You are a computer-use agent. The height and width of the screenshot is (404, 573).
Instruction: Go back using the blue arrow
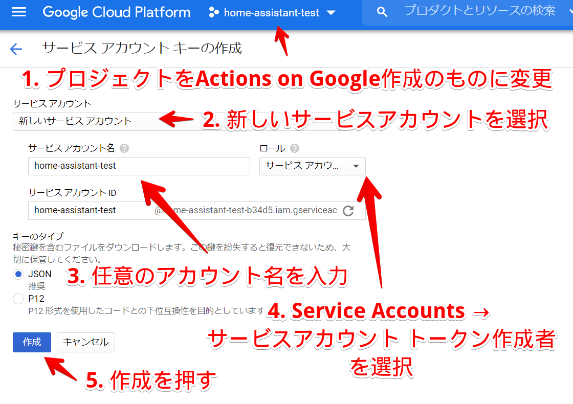16,49
